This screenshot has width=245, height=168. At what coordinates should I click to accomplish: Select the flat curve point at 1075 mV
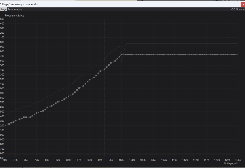click(164, 55)
